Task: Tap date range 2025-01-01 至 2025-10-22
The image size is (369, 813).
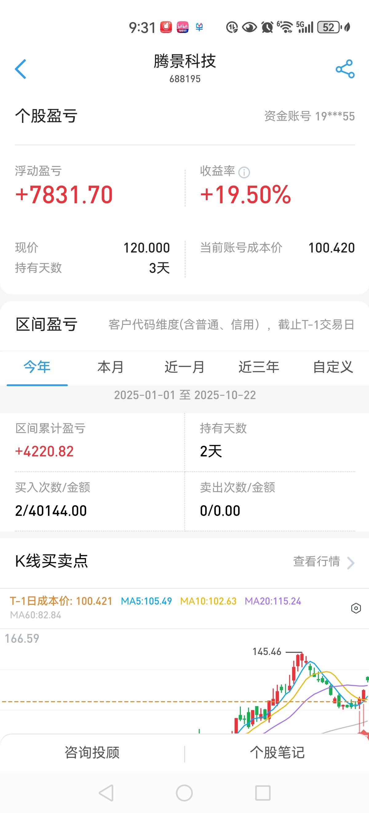Action: click(x=185, y=395)
